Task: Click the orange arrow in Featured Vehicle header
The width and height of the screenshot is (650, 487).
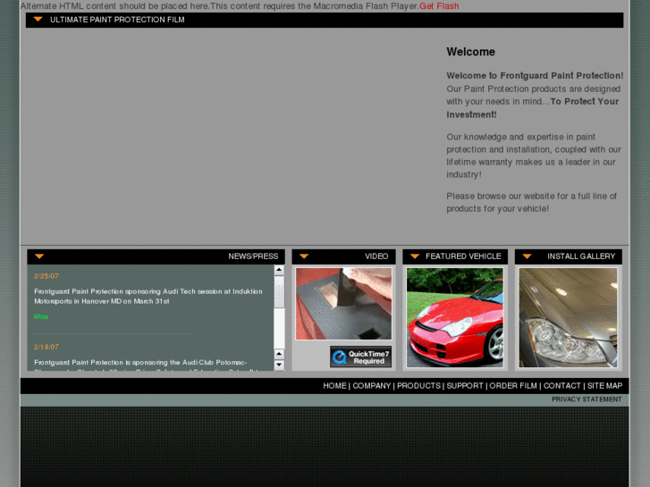Action: [x=415, y=256]
